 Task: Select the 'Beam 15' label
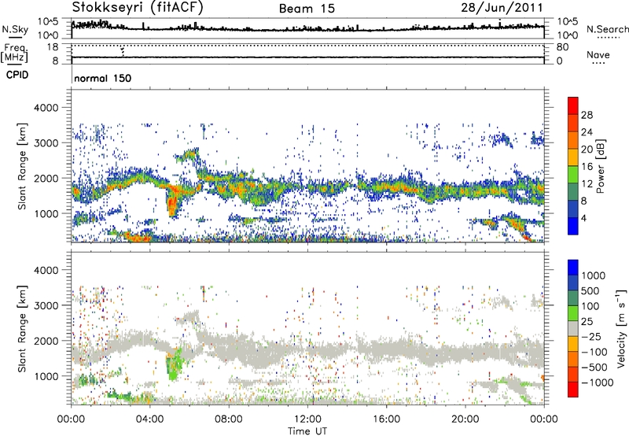pos(307,9)
